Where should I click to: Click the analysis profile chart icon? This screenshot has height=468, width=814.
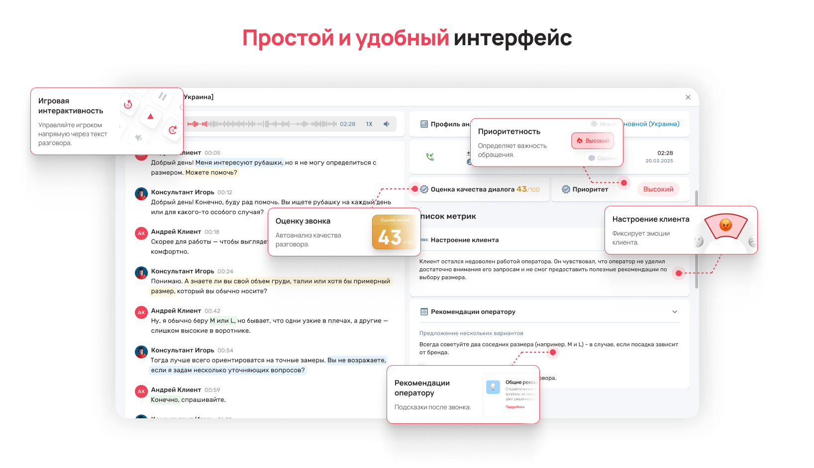(x=424, y=124)
